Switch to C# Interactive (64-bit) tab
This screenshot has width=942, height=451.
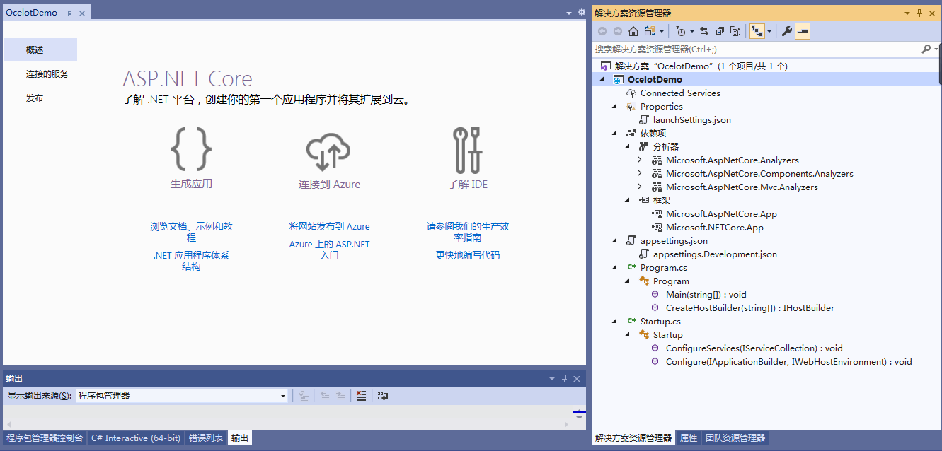tap(136, 438)
